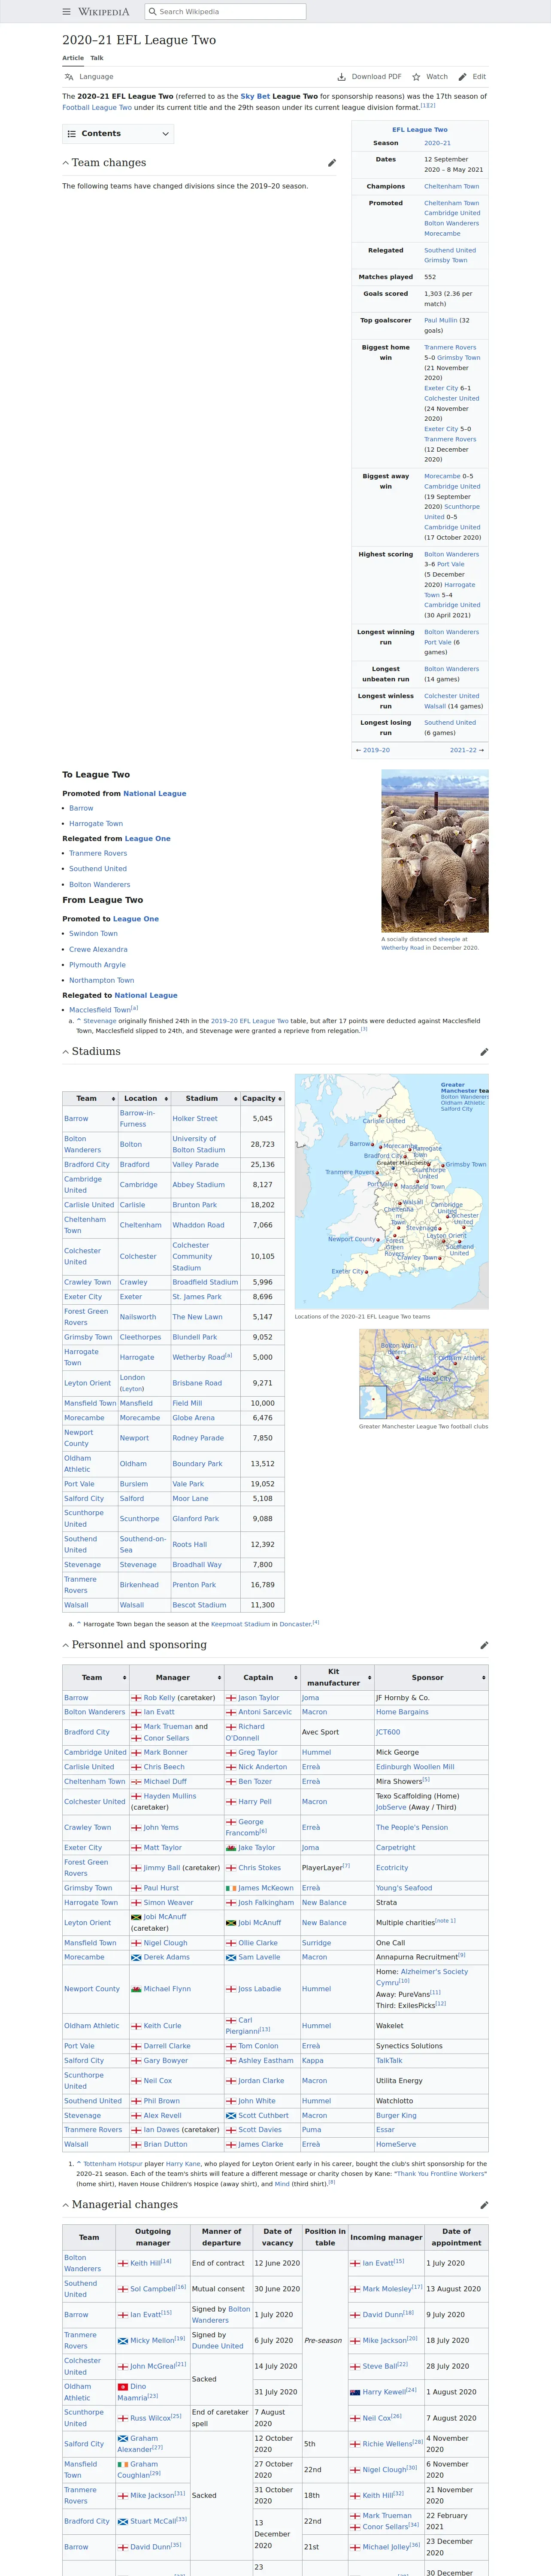This screenshot has height=2576, width=551.
Task: Click the magnifier search icon
Action: [153, 12]
